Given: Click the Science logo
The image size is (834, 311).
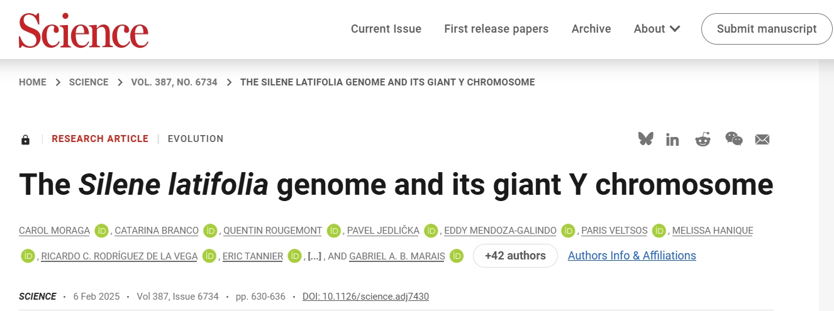Looking at the screenshot, I should coord(84,30).
